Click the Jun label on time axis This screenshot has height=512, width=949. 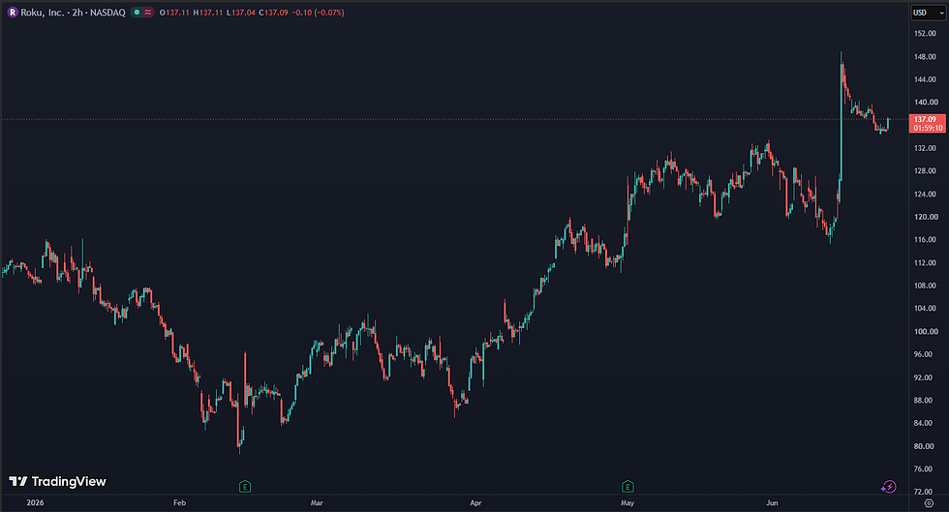[x=772, y=502]
